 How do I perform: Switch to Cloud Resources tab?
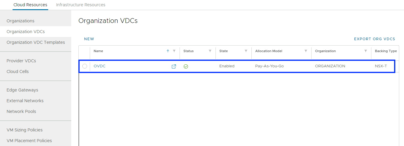30,5
